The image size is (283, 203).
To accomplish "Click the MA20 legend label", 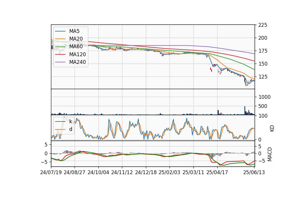I will [x=76, y=39].
